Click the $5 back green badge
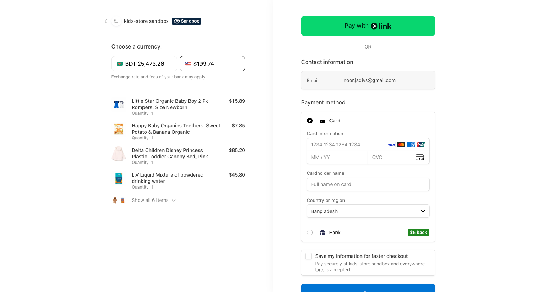The height and width of the screenshot is (292, 545). coord(418,233)
